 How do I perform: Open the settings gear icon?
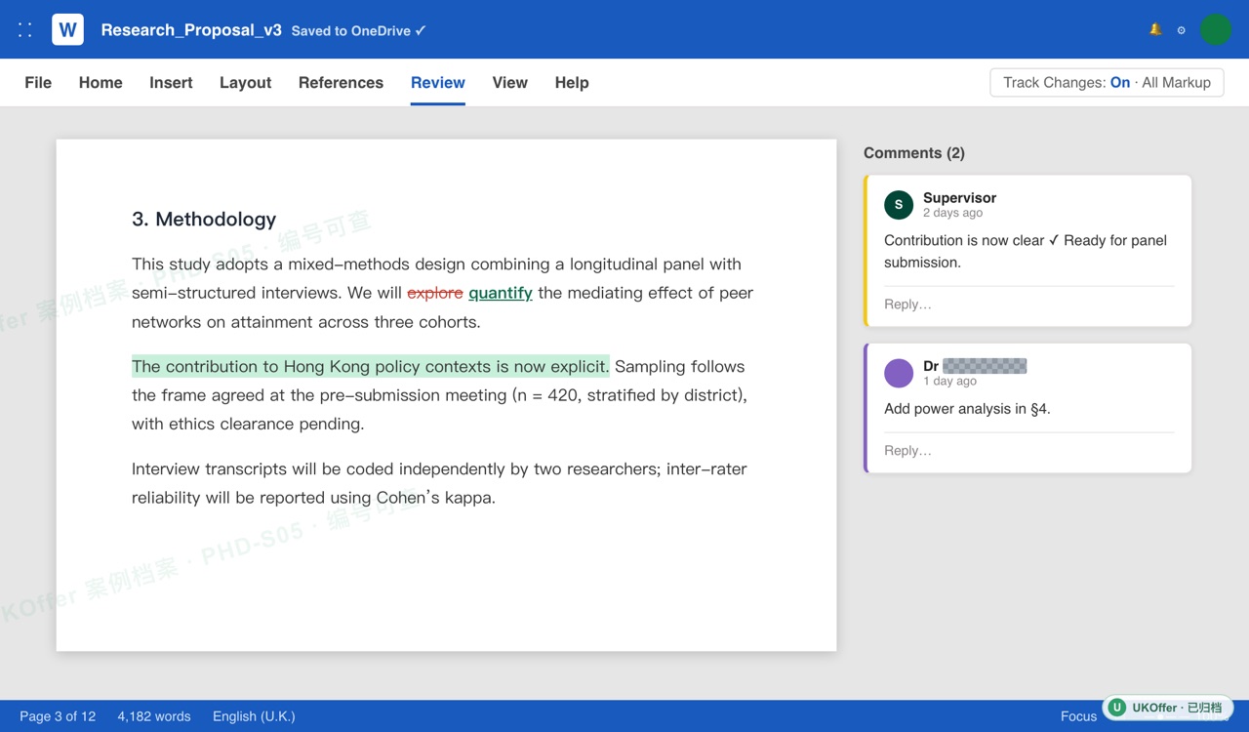(1181, 30)
